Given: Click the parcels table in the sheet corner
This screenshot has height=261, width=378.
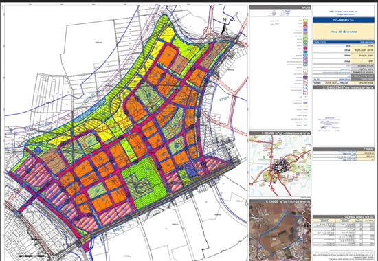Looking at the screenshot, I should point(344,231).
